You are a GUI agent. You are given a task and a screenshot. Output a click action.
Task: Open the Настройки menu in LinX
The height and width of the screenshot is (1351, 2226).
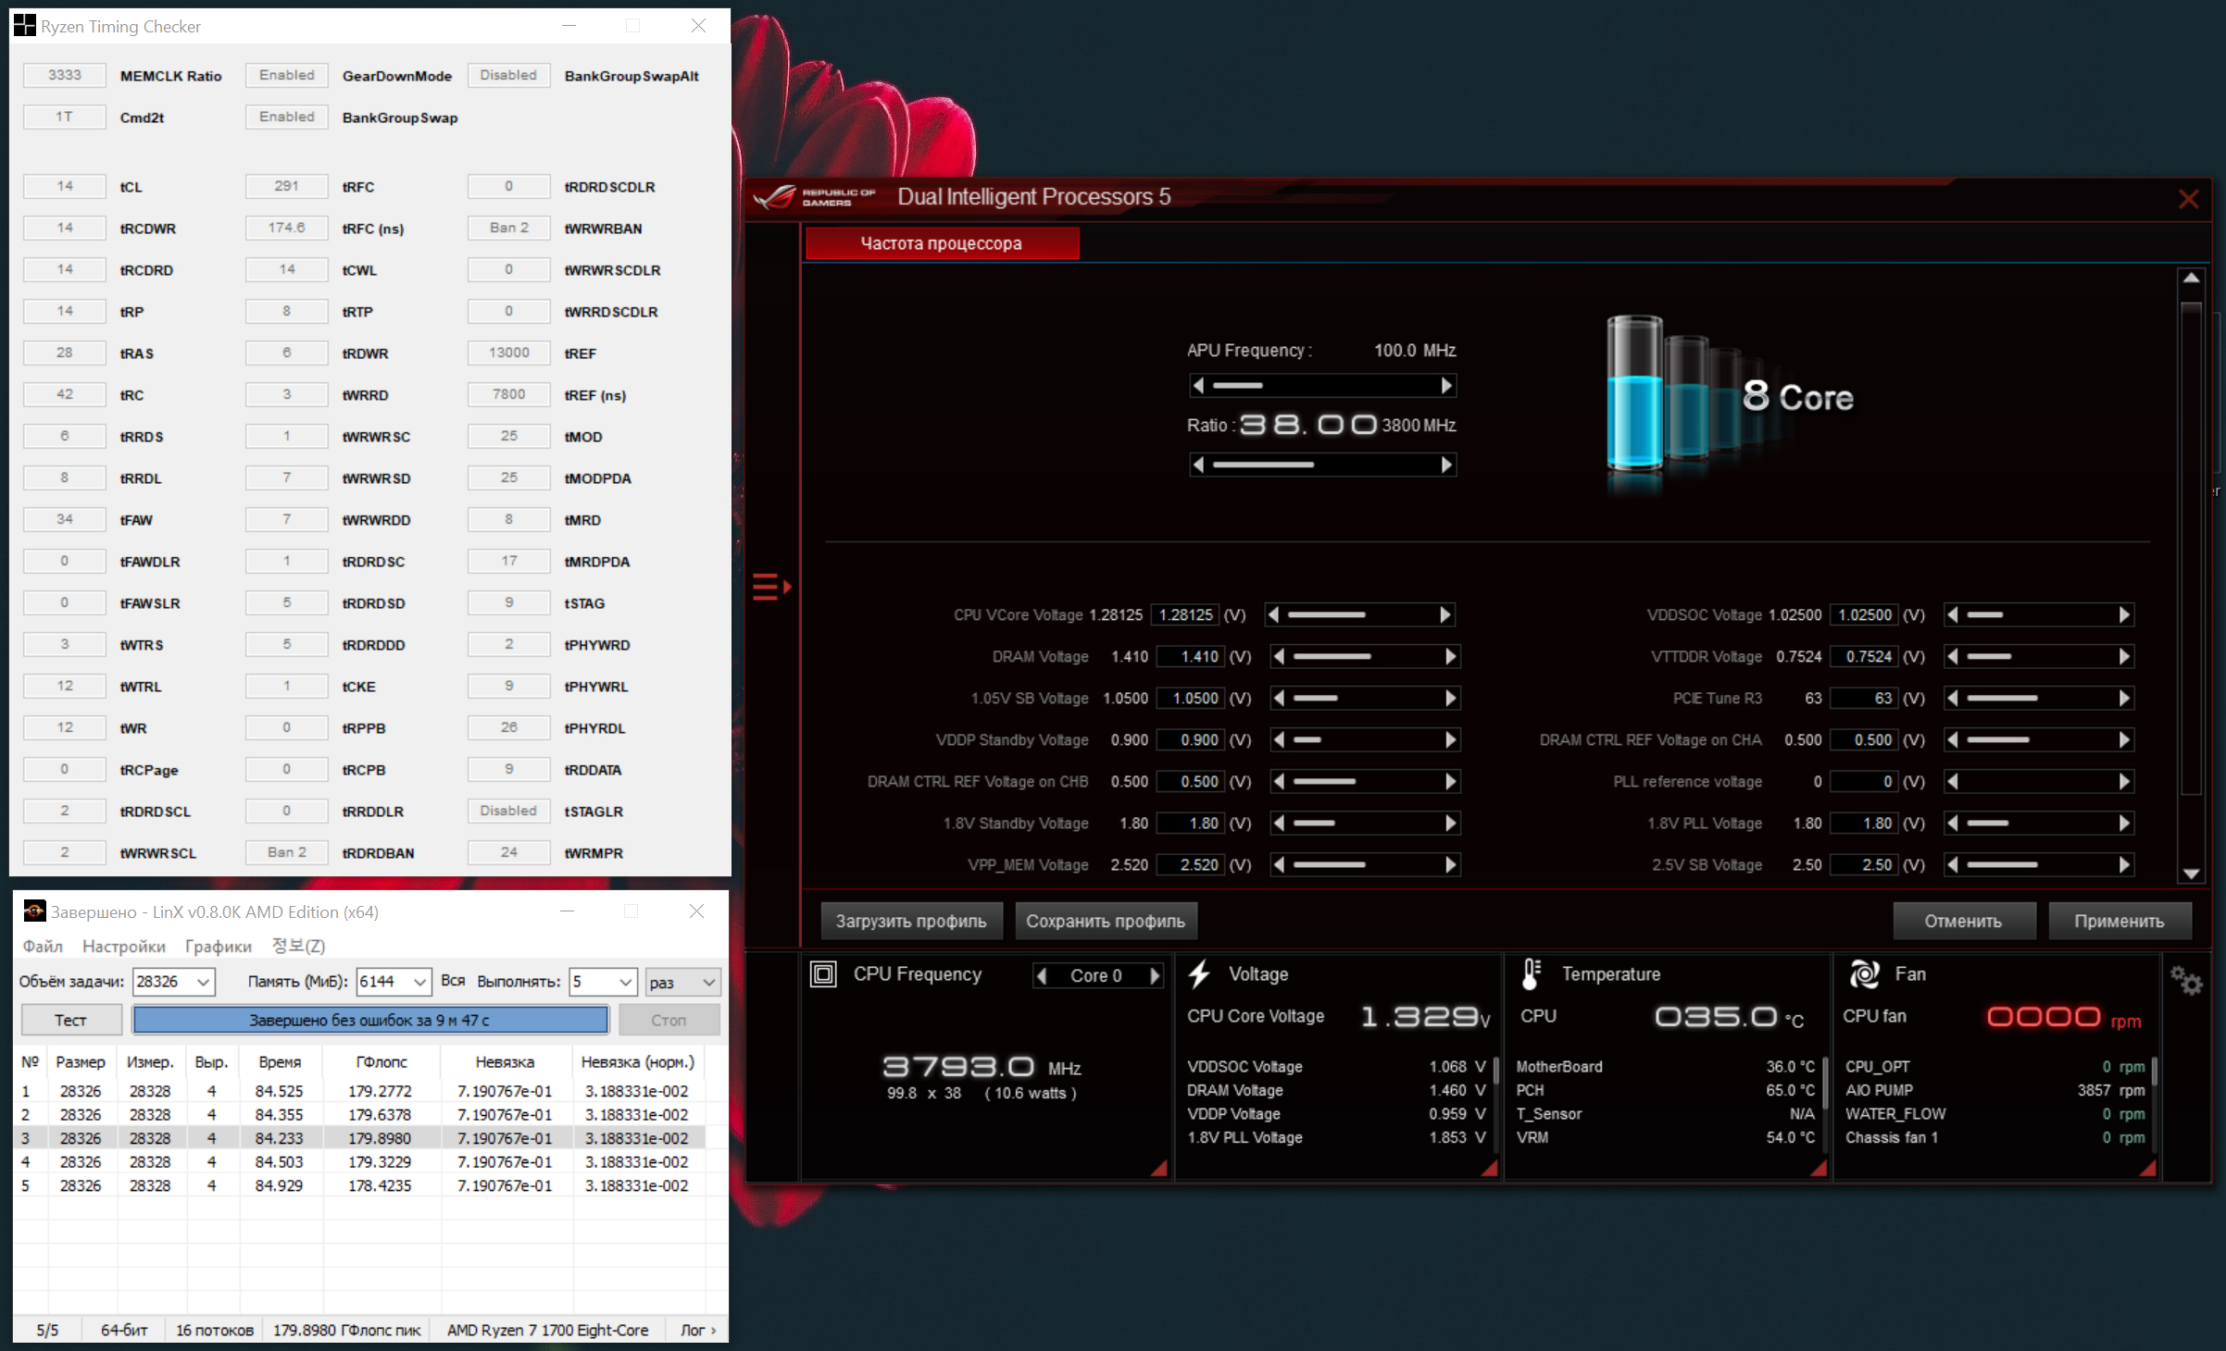[123, 946]
